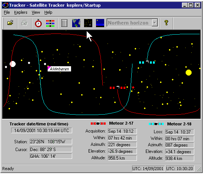This screenshot has width=205, height=176.
Task: Click the window resize grip in status bar
Action: (199, 169)
